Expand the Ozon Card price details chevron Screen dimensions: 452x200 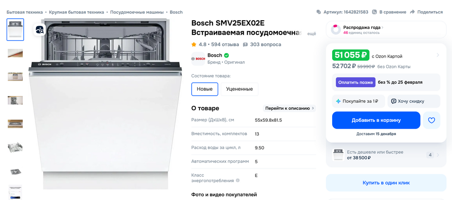coord(438,55)
